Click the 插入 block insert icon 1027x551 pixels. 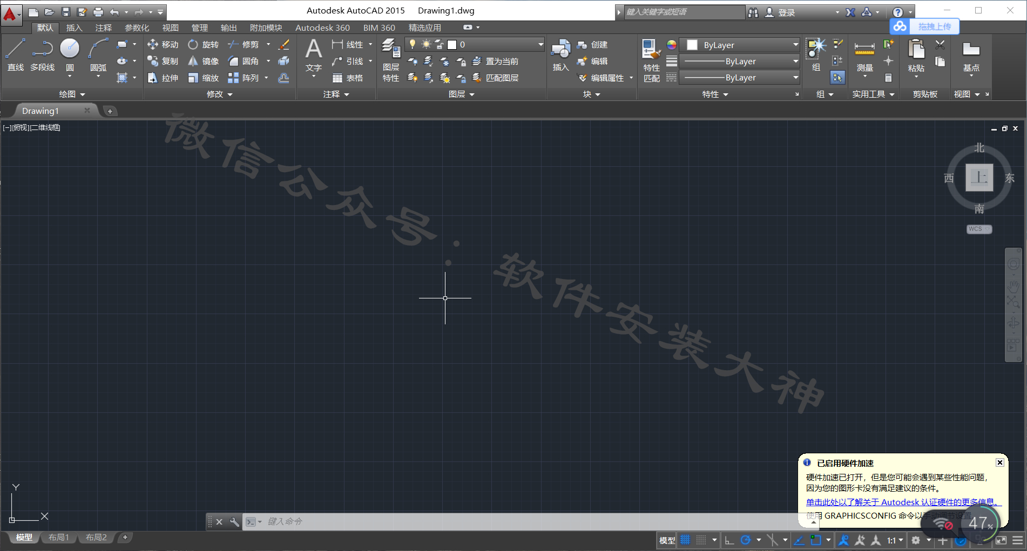point(560,55)
